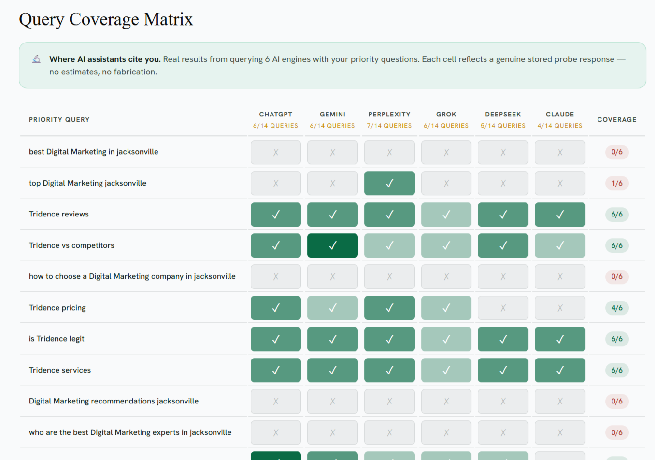
Task: Click Claude checkmark cell for Tridence vs competitors
Action: [560, 245]
